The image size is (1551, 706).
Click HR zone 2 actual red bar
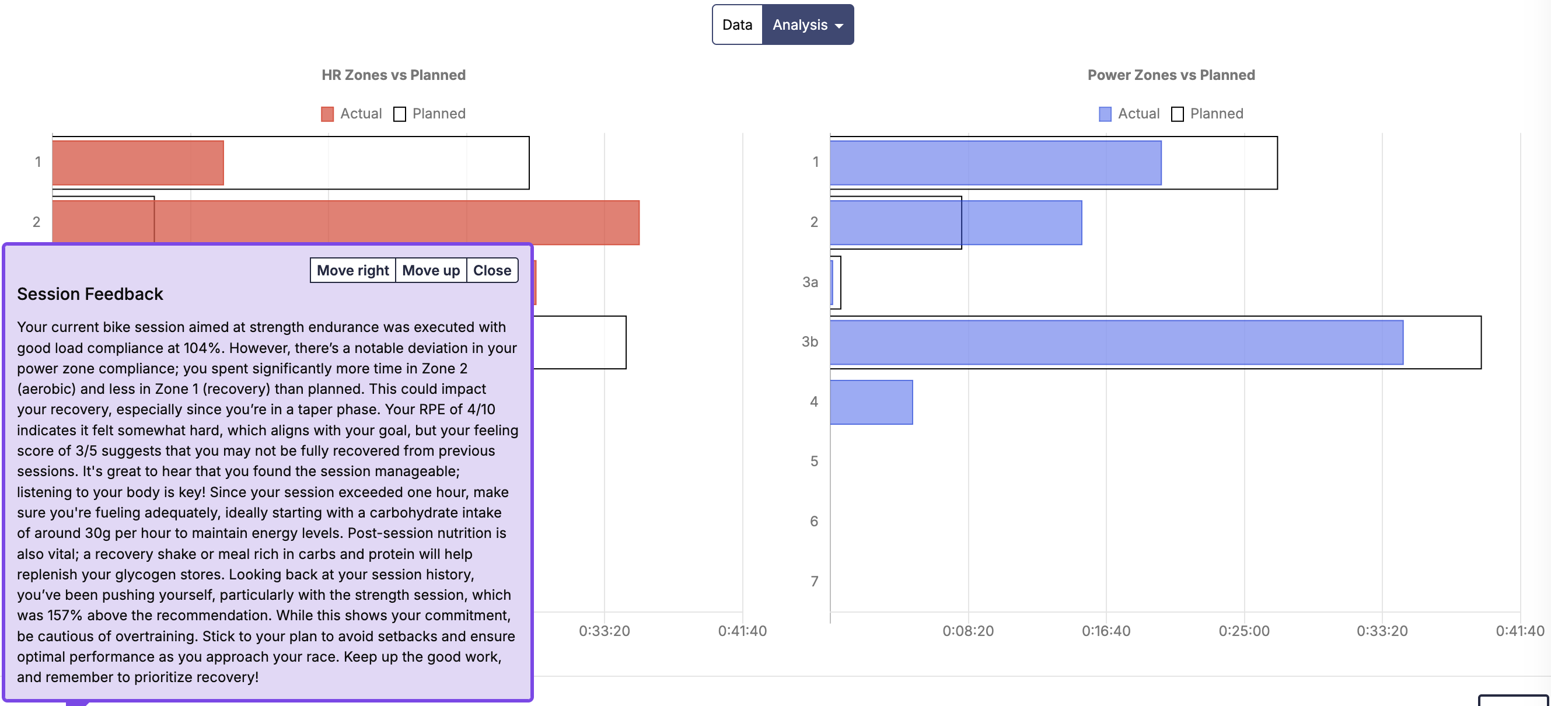(x=397, y=223)
